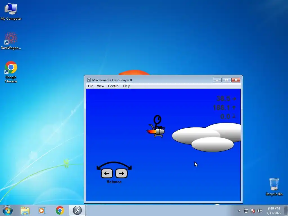Image resolution: width=288 pixels, height=216 pixels.
Task: Select the DataWagon desktop shortcut
Action: point(11,41)
